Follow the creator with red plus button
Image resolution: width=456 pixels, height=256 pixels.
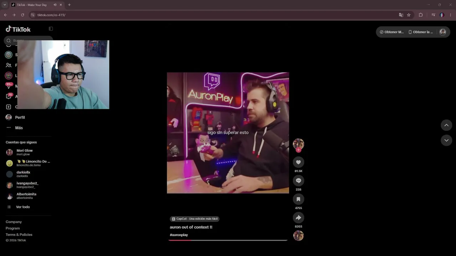coord(299,150)
